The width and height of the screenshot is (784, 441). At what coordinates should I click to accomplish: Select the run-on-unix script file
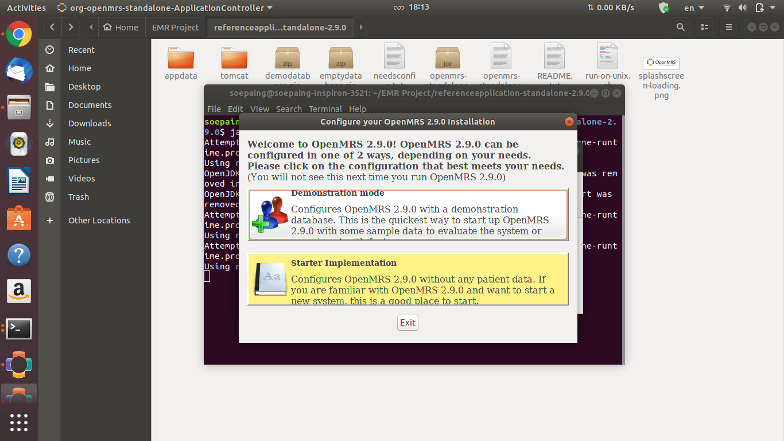tap(608, 63)
